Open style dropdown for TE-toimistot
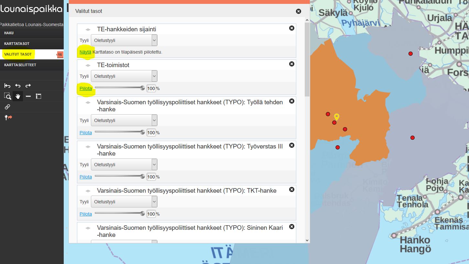 coord(124,76)
